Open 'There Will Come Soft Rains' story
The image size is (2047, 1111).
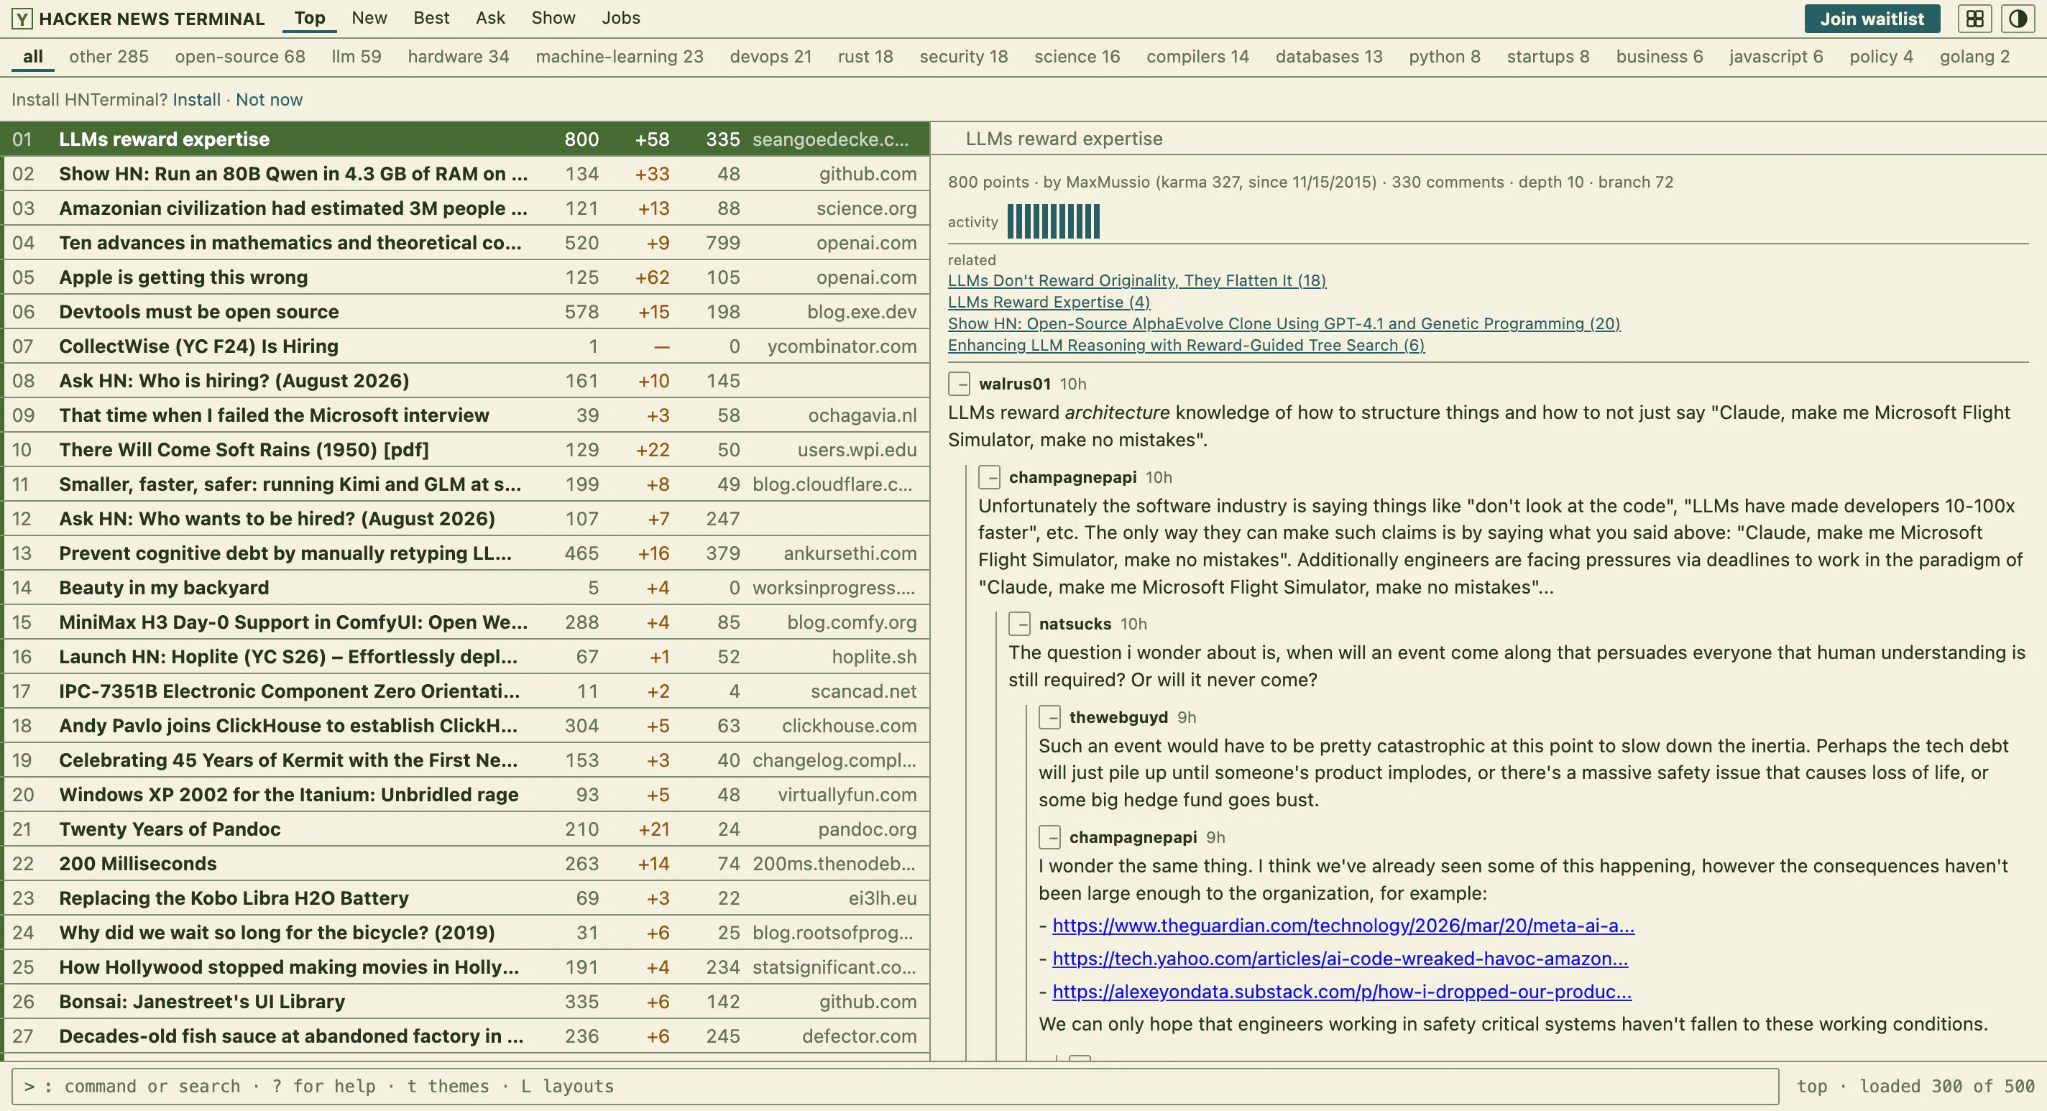click(466, 450)
